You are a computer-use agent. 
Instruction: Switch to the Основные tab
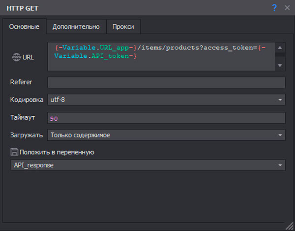tap(24, 26)
